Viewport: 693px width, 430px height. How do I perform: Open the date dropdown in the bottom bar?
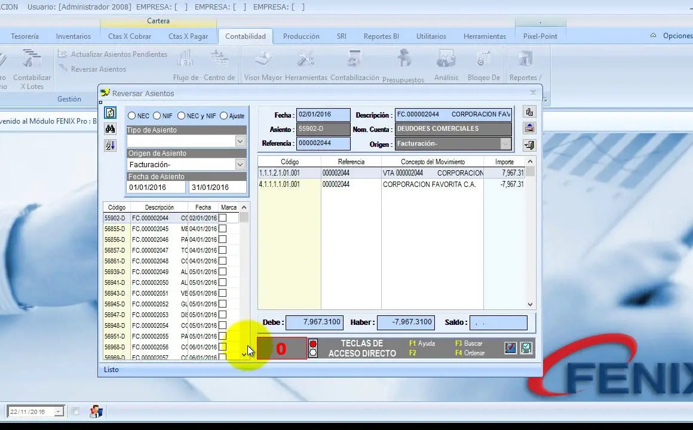(x=59, y=411)
